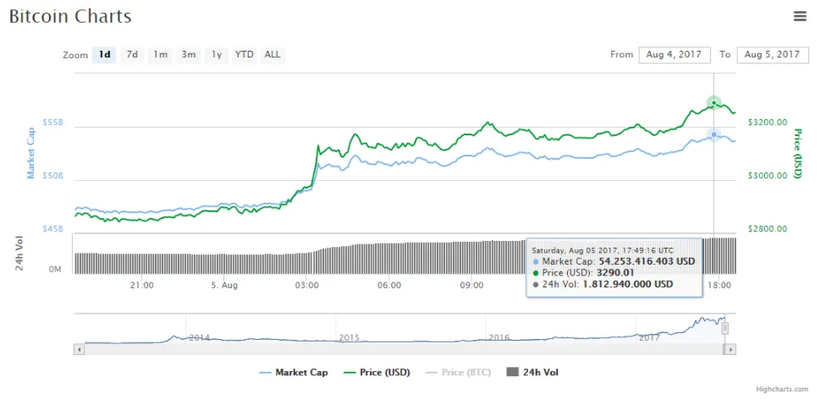The width and height of the screenshot is (826, 399).
Task: Click the 0M volume axis label
Action: point(55,270)
